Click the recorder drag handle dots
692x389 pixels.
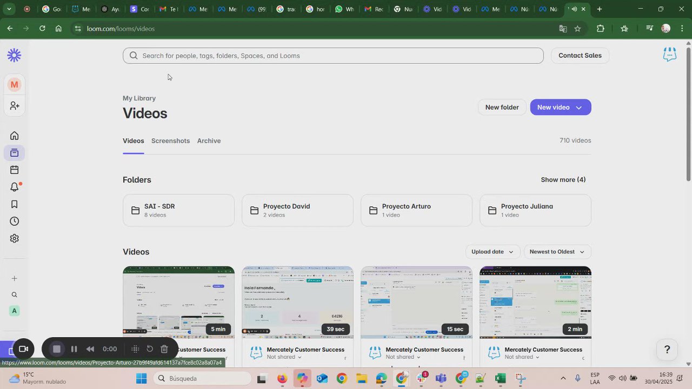(135, 349)
